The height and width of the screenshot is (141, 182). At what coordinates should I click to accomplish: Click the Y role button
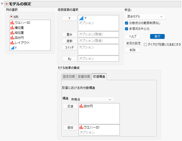click(x=69, y=18)
